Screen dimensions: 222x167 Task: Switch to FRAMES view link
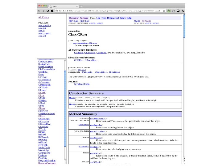(x=137, y=21)
